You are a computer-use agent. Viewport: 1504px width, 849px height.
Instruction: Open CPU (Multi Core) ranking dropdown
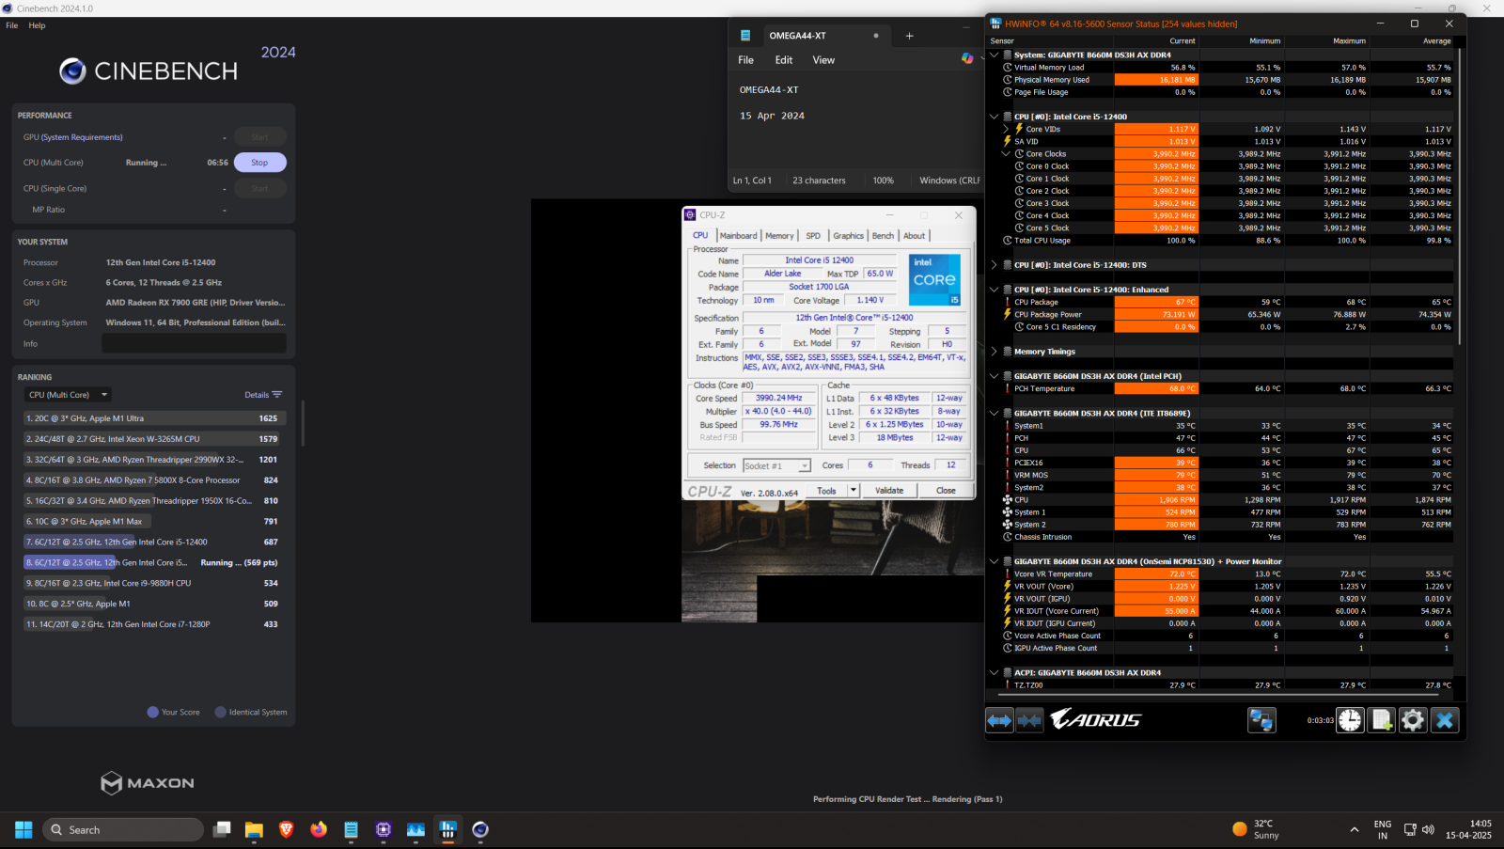68,395
